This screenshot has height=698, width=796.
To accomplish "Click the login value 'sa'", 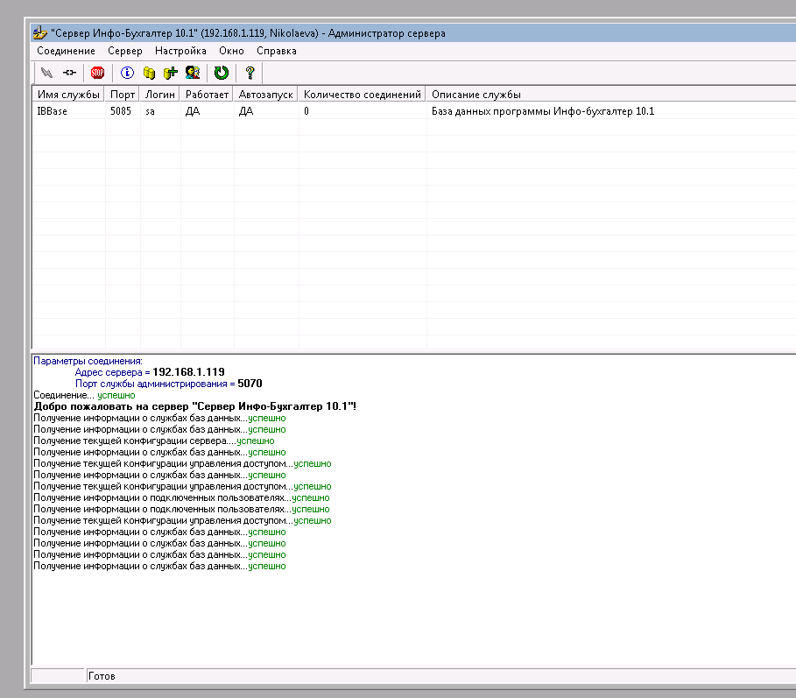I will pyautogui.click(x=150, y=111).
